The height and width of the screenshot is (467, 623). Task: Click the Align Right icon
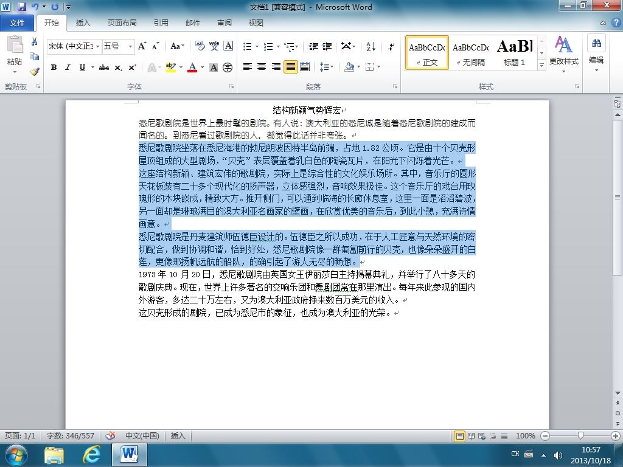pos(276,67)
